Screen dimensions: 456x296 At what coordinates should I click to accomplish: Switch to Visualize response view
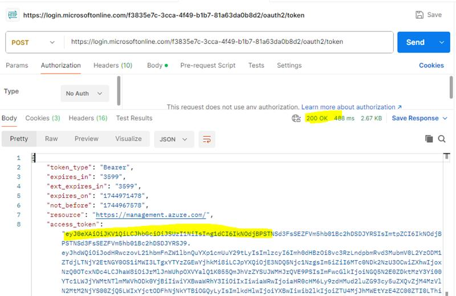coord(128,139)
